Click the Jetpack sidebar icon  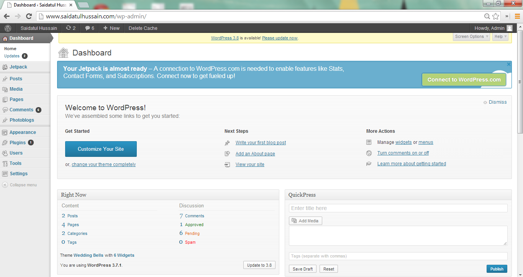[x=5, y=67]
